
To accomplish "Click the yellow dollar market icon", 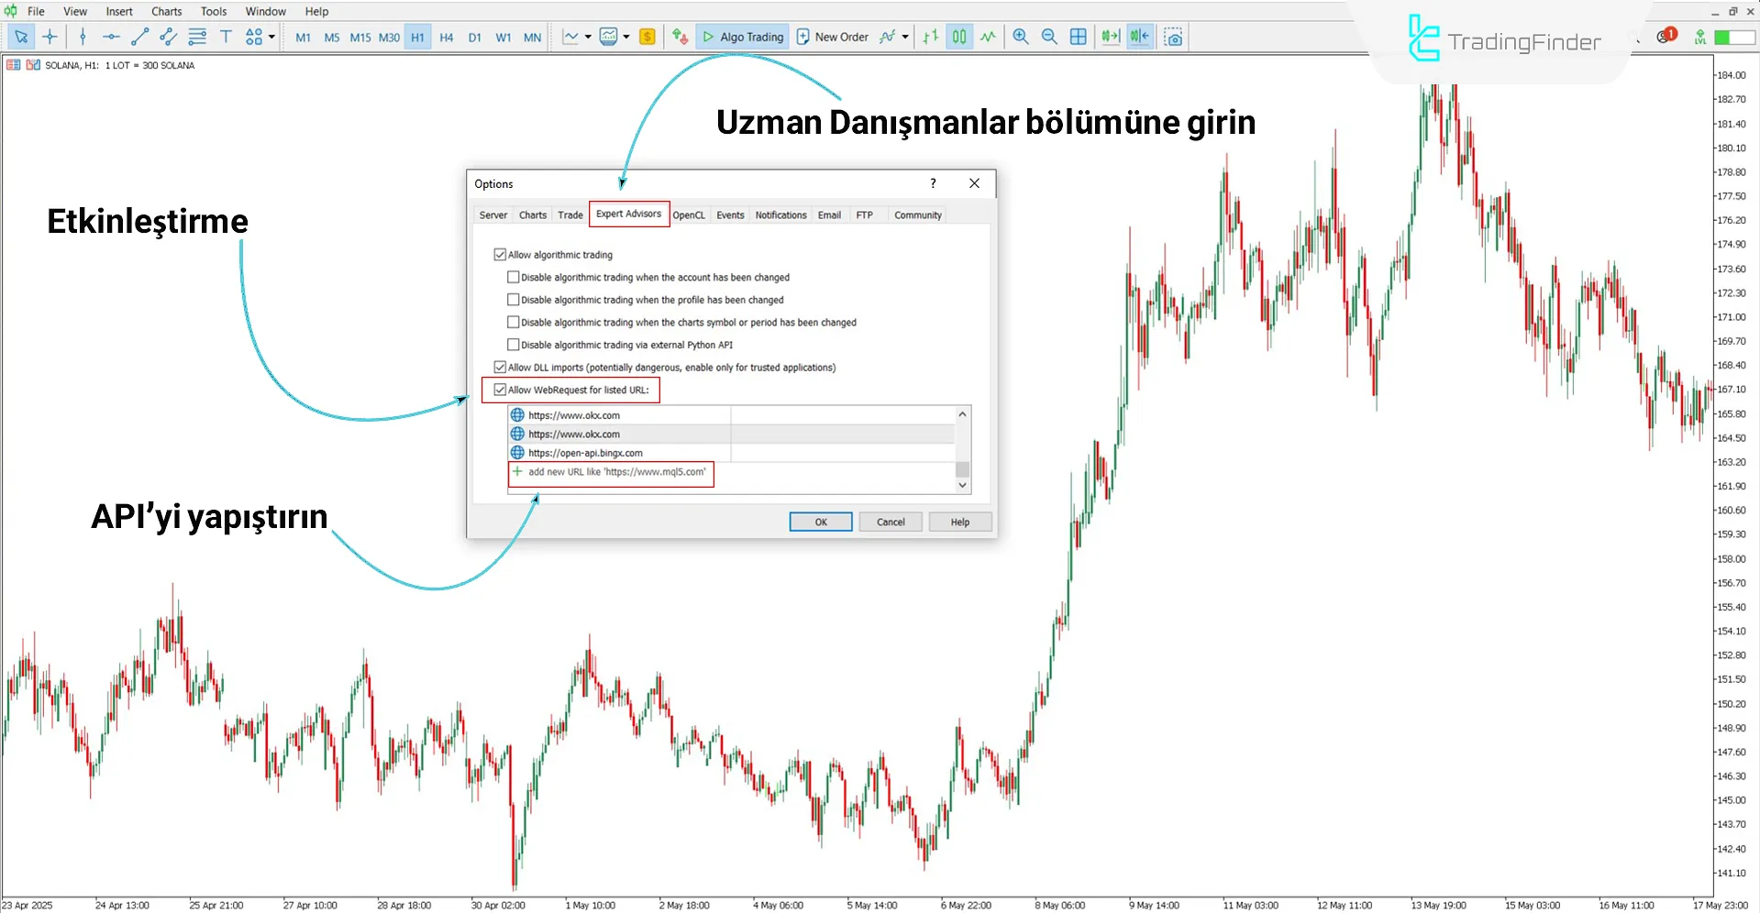I will pos(648,37).
